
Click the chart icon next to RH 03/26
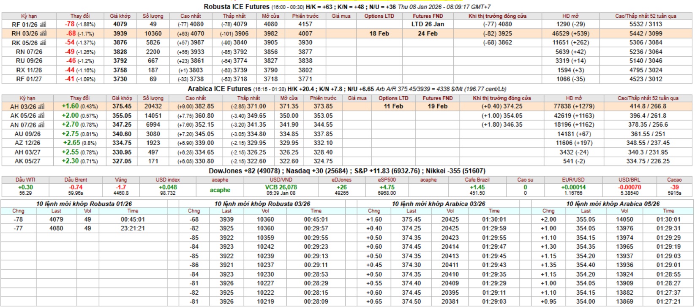click(x=43, y=33)
